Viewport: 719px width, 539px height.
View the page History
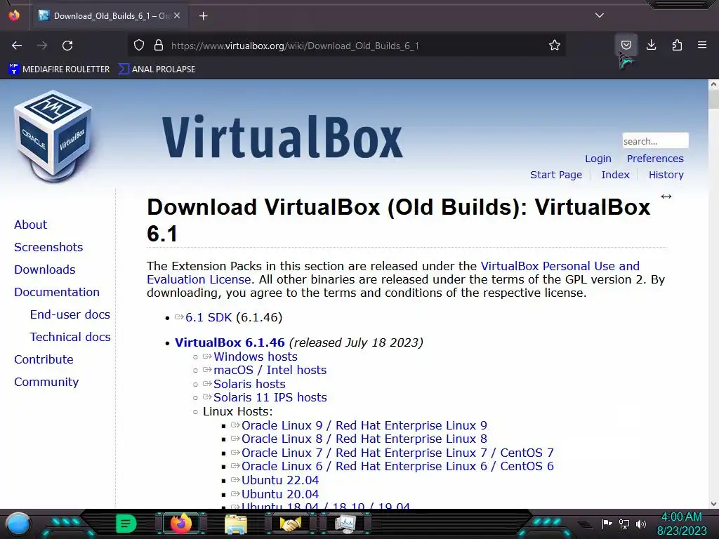coord(666,175)
